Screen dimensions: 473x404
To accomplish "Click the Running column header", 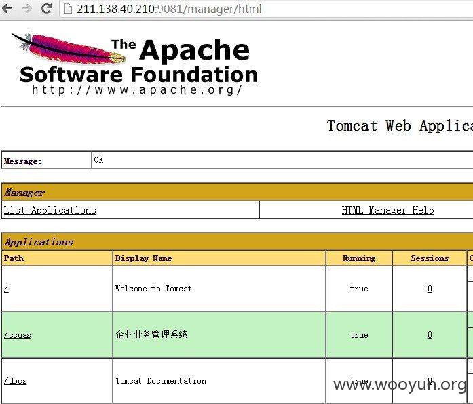I will (359, 258).
